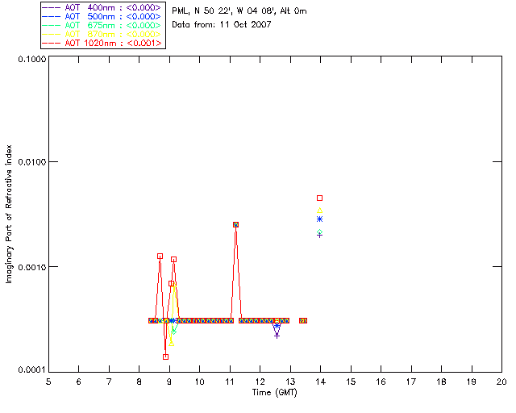Click the x-axis tick label 5
Image resolution: width=516 pixels, height=413 pixels.
pyautogui.click(x=48, y=382)
